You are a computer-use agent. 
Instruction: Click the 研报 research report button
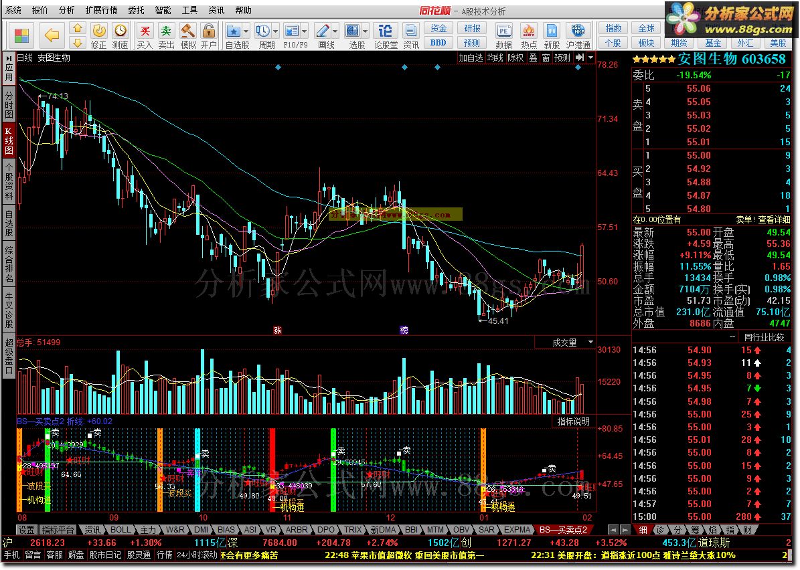tap(472, 28)
